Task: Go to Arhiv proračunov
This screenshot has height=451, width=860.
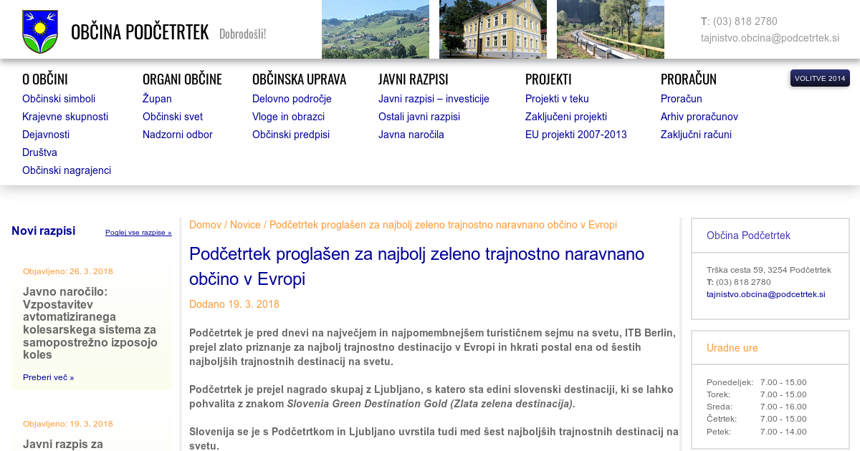Action: [x=699, y=117]
